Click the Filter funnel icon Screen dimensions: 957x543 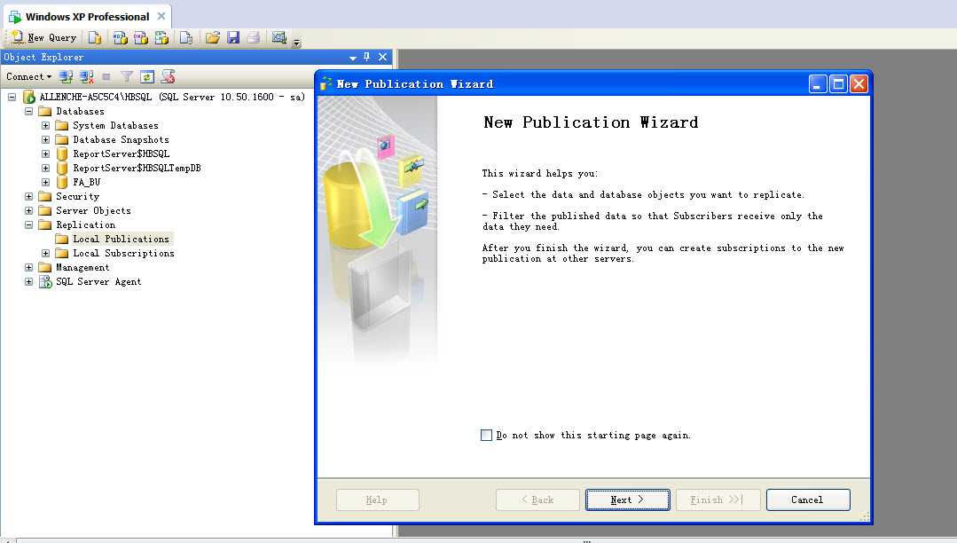tap(126, 76)
